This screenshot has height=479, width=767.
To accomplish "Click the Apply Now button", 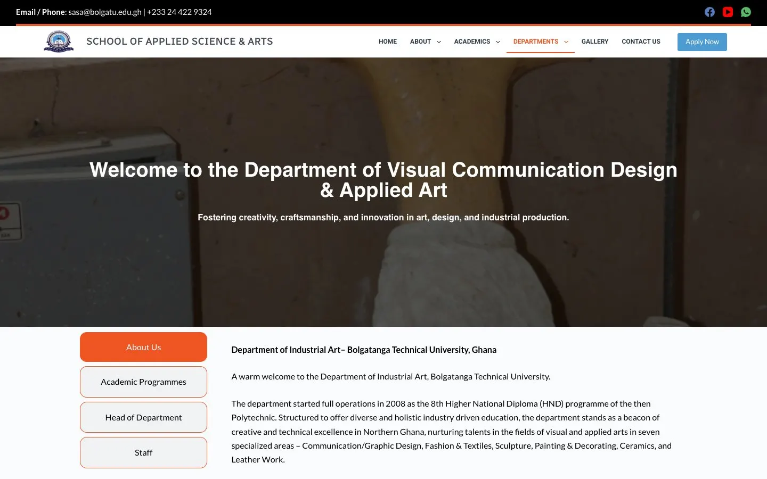I will click(x=702, y=42).
